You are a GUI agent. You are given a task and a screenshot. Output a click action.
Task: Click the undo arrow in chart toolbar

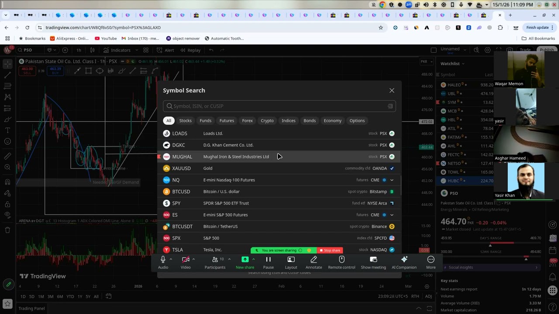click(211, 50)
